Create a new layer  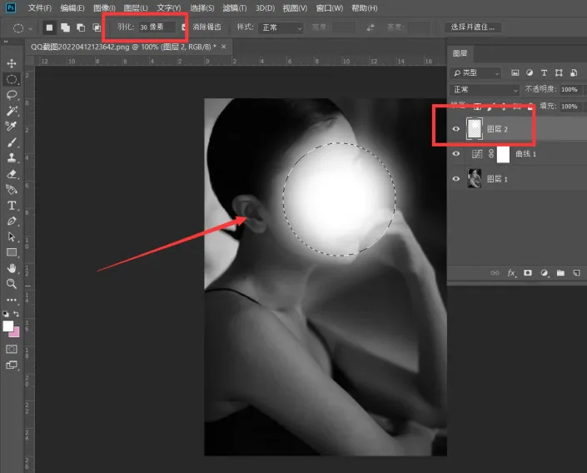point(576,273)
